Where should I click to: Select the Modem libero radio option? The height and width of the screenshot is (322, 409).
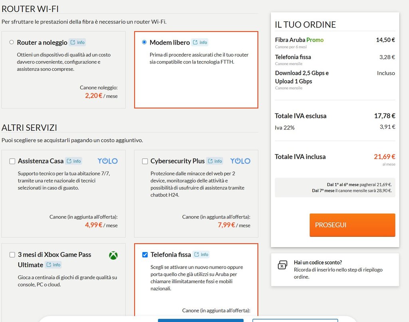(144, 42)
